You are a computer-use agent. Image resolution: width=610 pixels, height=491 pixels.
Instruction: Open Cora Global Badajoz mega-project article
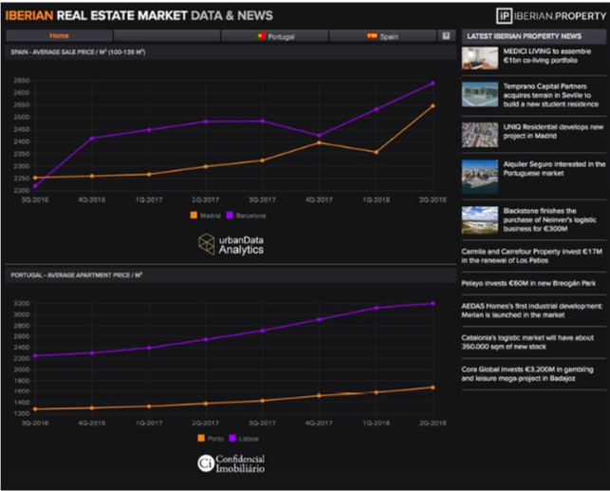[x=531, y=372]
